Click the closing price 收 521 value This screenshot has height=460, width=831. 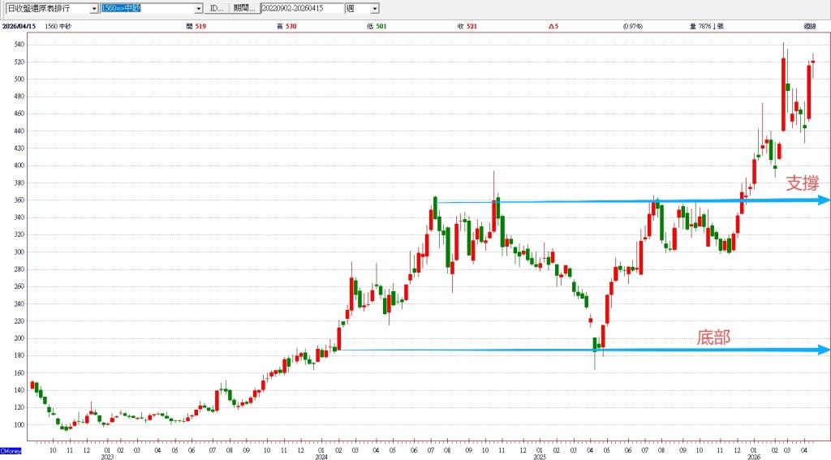click(465, 27)
